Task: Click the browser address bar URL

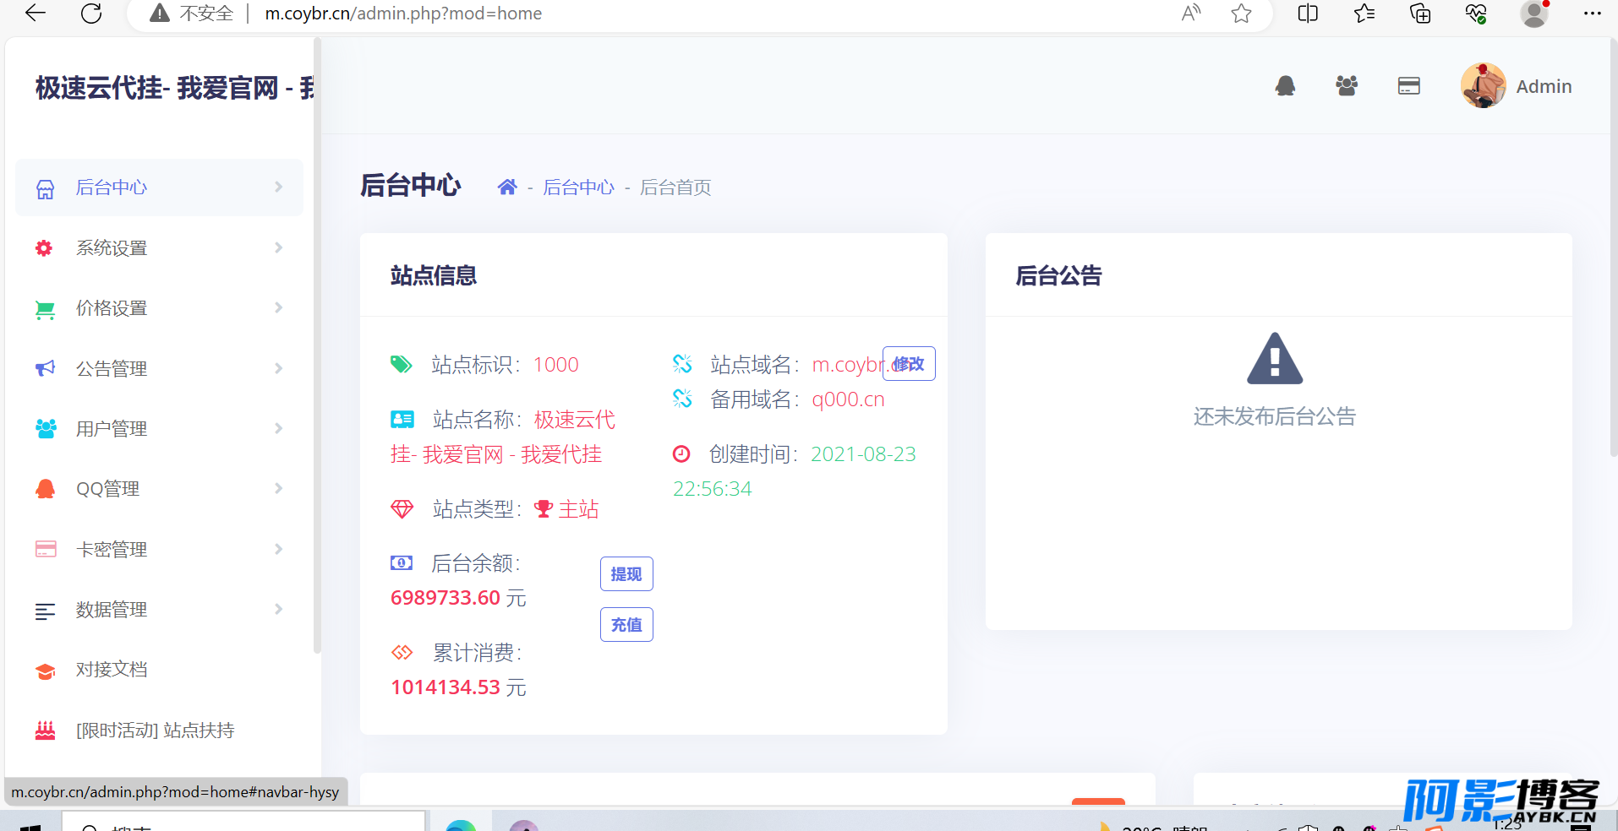Action: pos(403,14)
